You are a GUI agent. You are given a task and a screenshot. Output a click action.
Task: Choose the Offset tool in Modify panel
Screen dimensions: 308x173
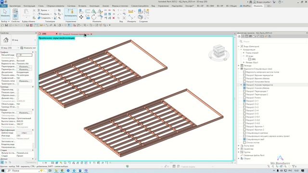click(88, 11)
